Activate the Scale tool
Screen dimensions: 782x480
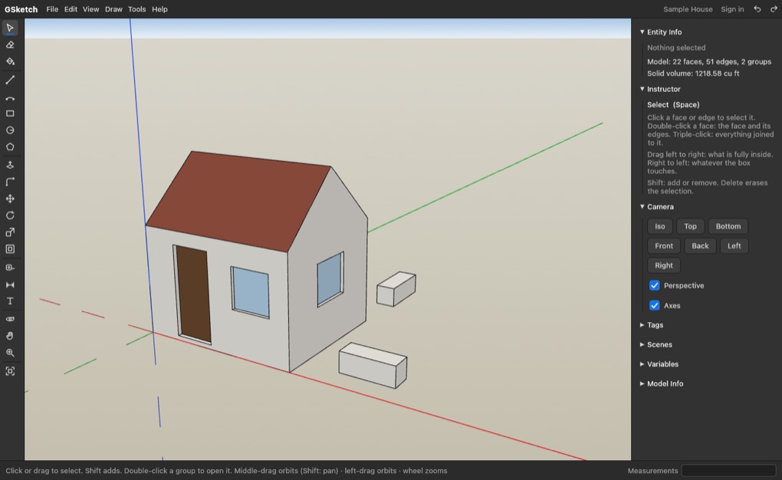(10, 232)
